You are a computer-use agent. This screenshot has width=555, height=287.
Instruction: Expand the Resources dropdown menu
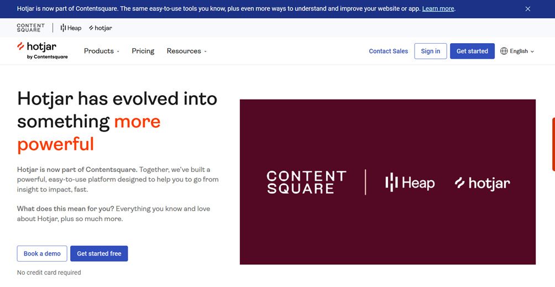[x=186, y=51]
